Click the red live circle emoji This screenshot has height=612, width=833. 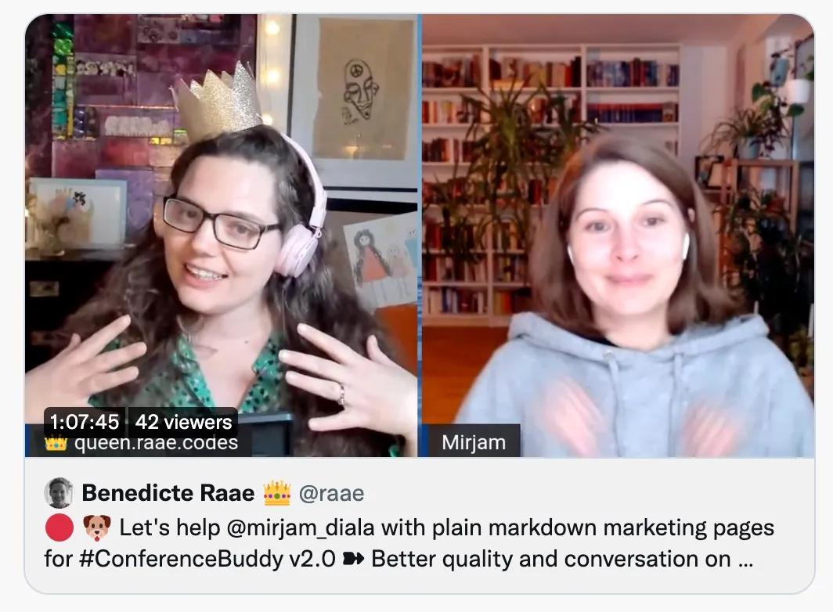59,527
